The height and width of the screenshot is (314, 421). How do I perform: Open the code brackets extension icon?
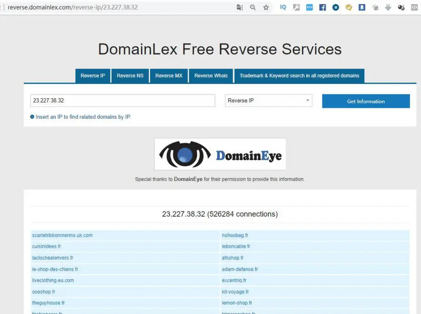[x=414, y=7]
